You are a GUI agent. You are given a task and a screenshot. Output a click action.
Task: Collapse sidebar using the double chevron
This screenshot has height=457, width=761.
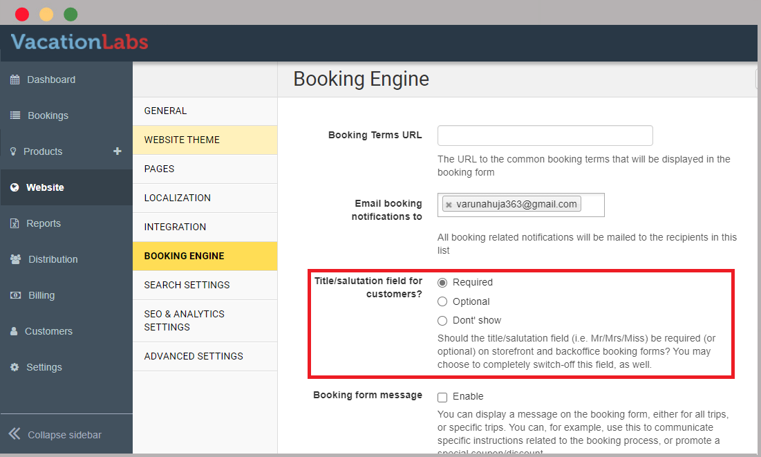pyautogui.click(x=15, y=434)
